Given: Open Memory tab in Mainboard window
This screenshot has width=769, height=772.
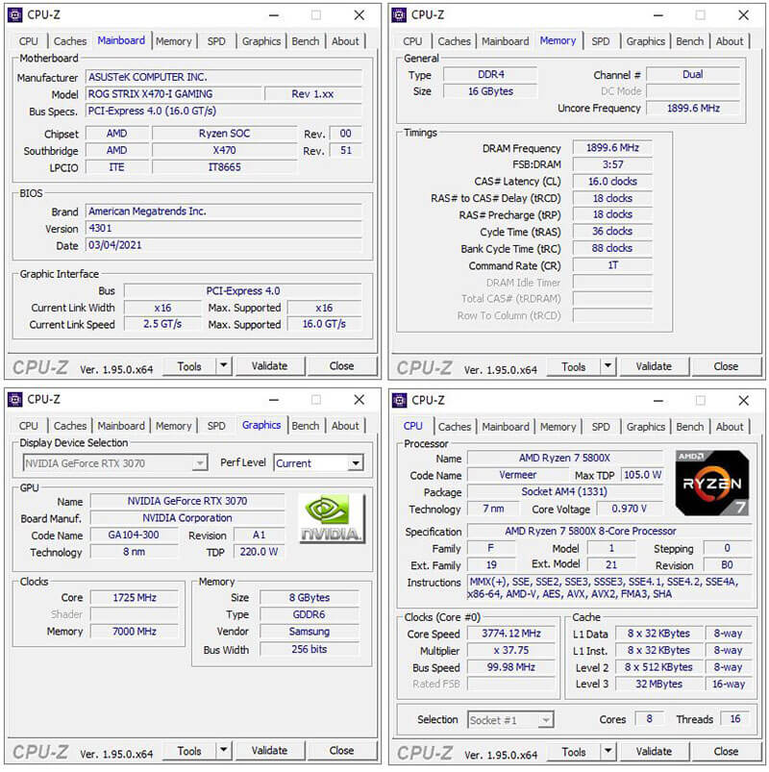Looking at the screenshot, I should 173,41.
